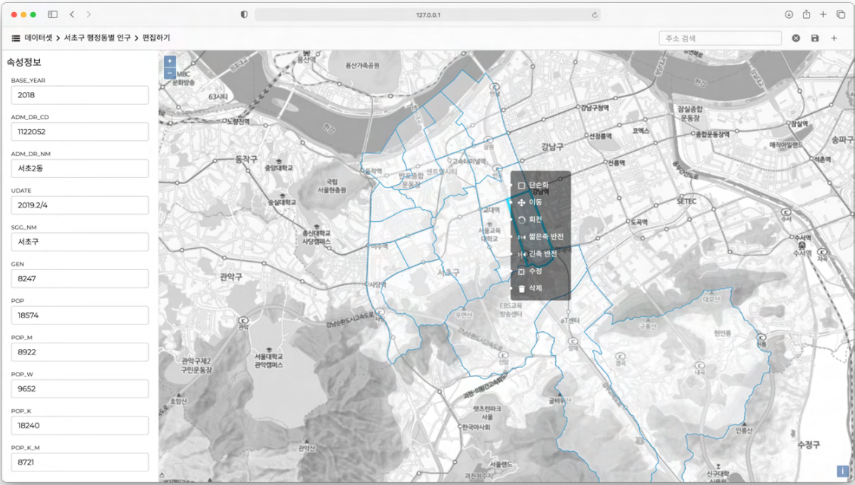Choose 짧은축 반전 flip option
The width and height of the screenshot is (855, 485).
545,237
